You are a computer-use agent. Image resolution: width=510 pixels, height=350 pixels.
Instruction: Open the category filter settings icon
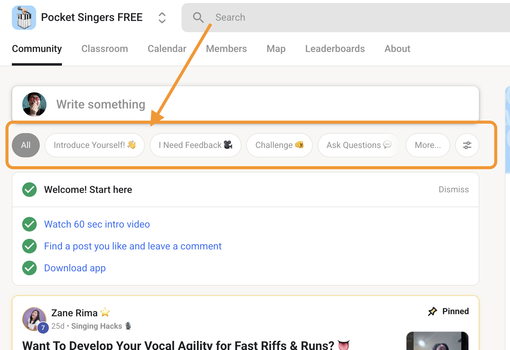point(467,145)
